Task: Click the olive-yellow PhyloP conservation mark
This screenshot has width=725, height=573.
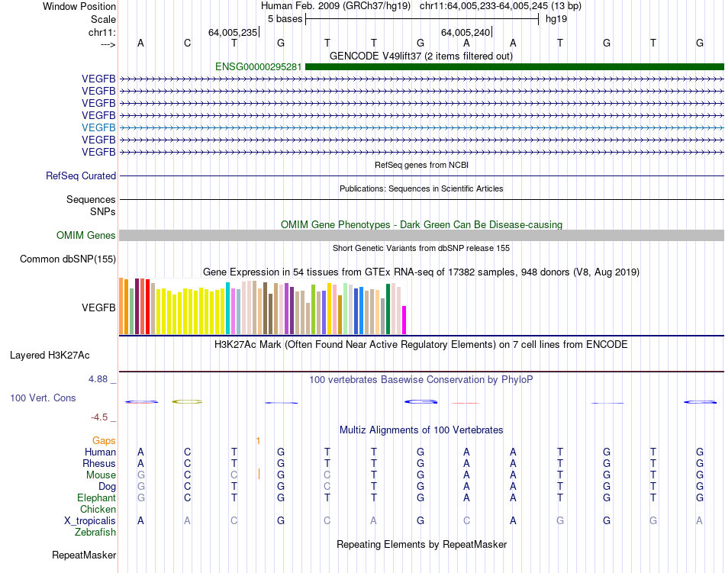Action: point(187,401)
